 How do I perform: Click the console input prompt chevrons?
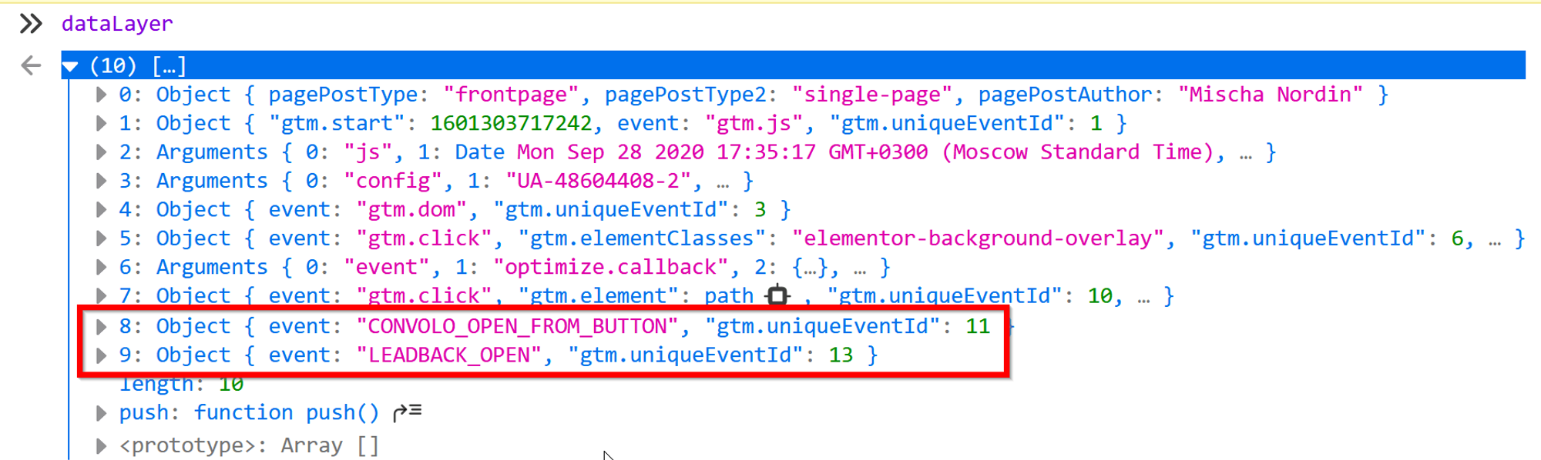pos(31,24)
